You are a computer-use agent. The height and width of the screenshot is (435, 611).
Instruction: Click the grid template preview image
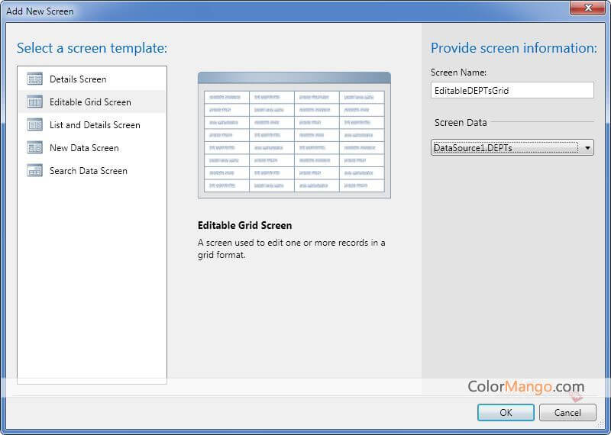(294, 135)
